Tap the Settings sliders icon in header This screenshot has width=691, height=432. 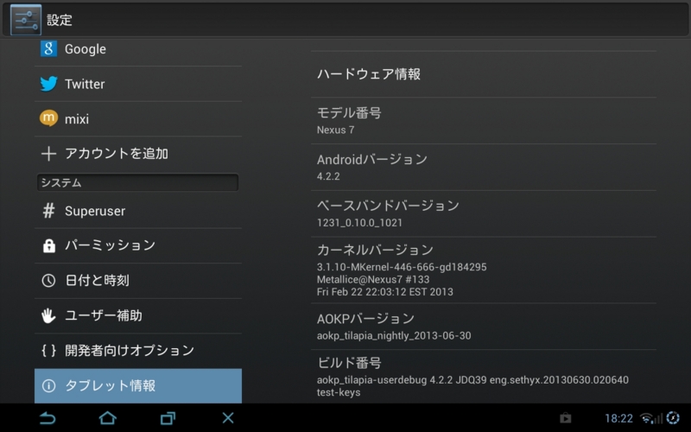point(26,20)
